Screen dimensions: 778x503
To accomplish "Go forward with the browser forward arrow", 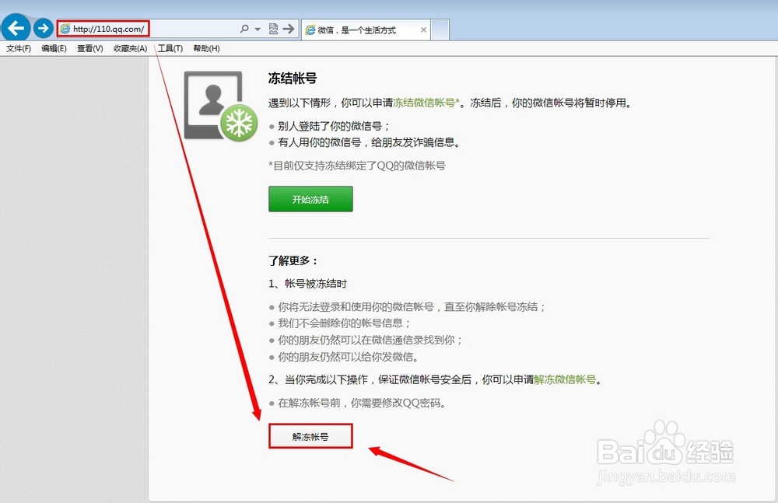I will tap(44, 28).
